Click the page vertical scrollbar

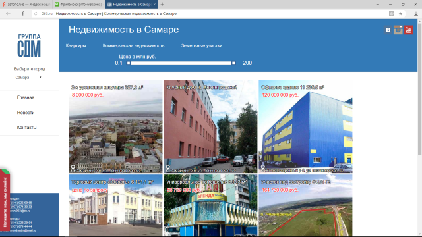pyautogui.click(x=419, y=89)
